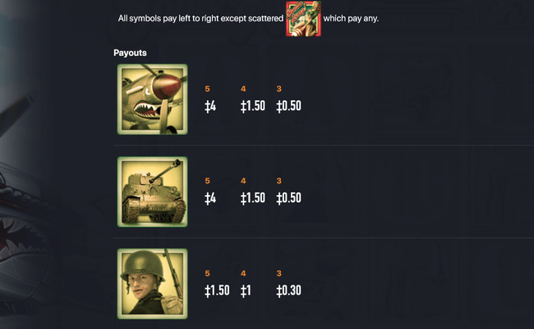Viewport: 534px width, 329px height.
Task: Click the soldier's 5-symbol payout 1.50
Action: pos(217,290)
